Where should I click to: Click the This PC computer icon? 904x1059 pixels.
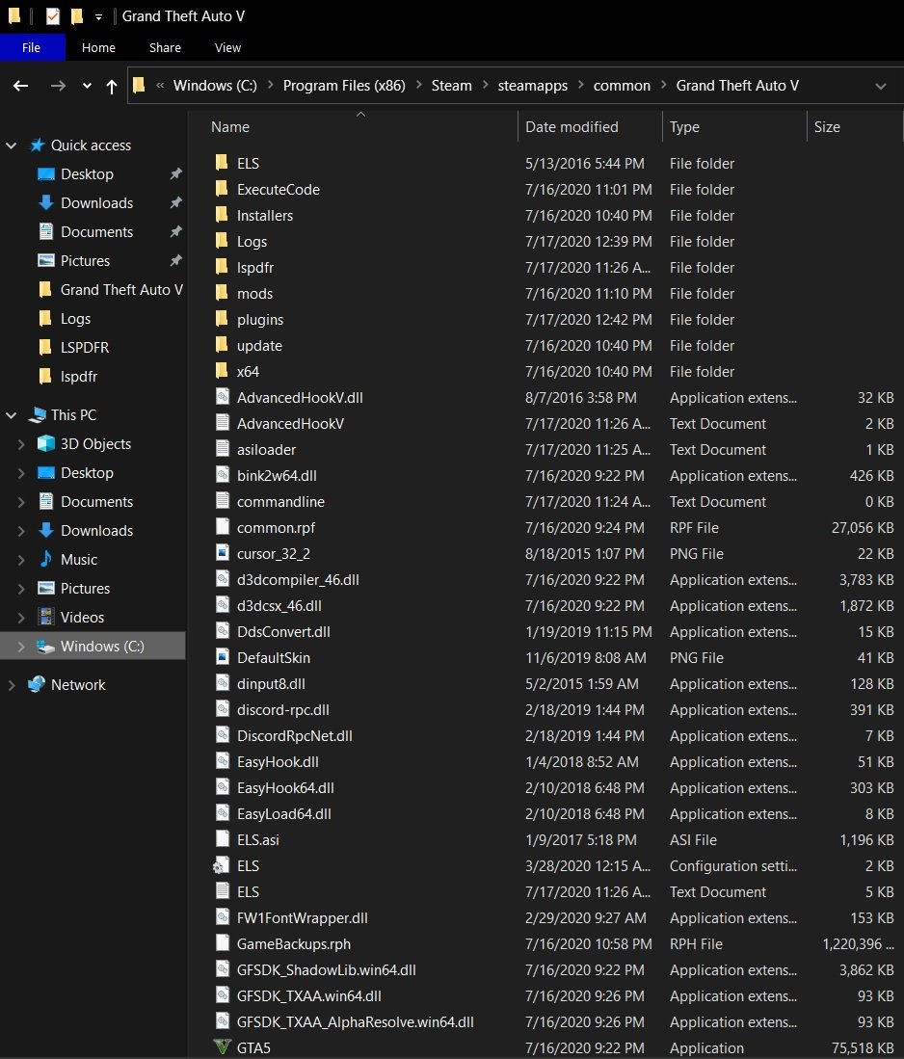pyautogui.click(x=38, y=414)
